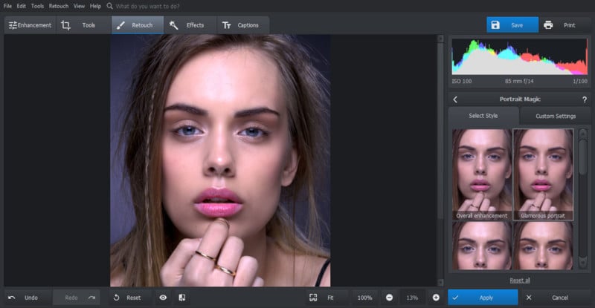Click the '1/100' shutter text

(580, 81)
